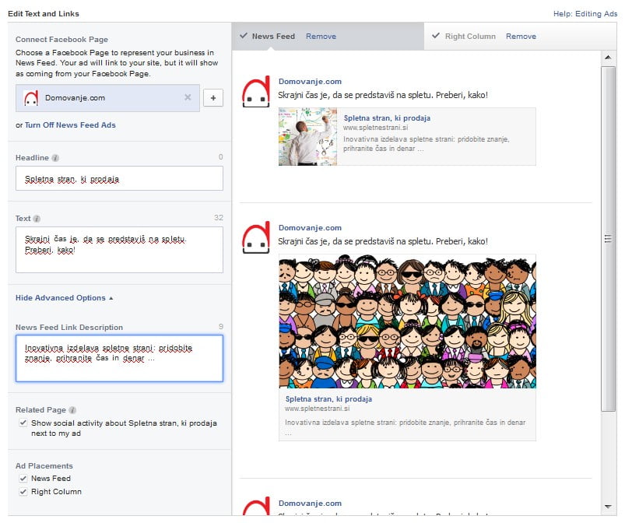Switch to Right Column preview tab
Image resolution: width=625 pixels, height=523 pixels.
coord(470,37)
